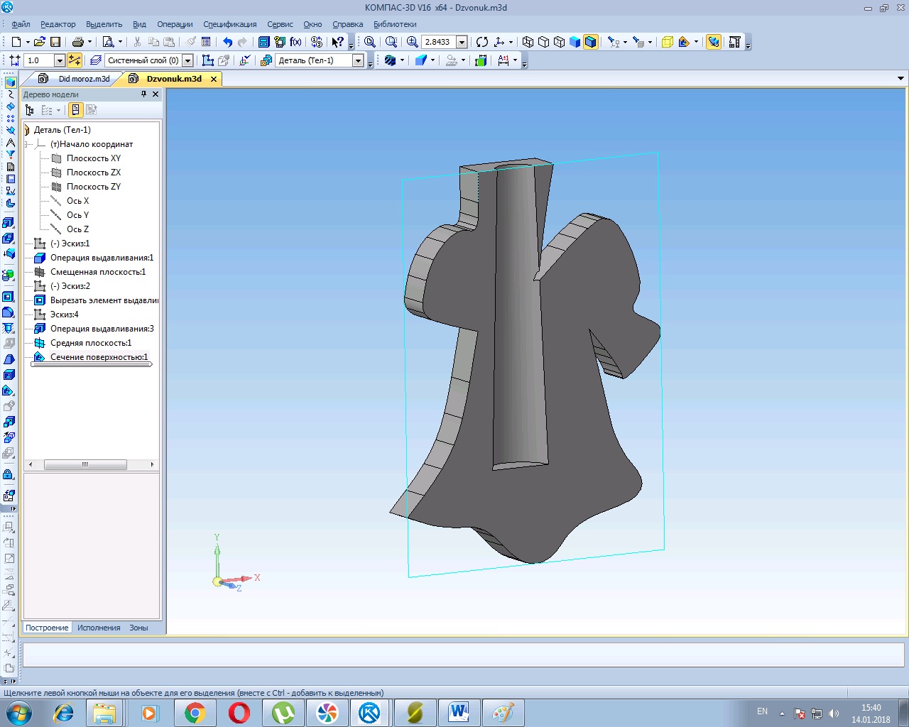This screenshot has height=727, width=909.
Task: Click the Rotate view icon
Action: pyautogui.click(x=482, y=42)
